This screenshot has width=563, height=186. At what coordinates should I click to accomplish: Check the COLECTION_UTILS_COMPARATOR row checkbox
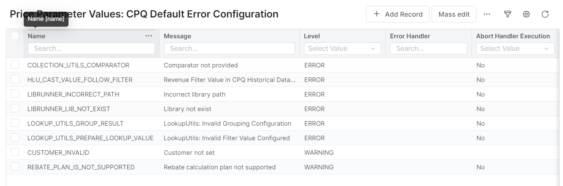pyautogui.click(x=15, y=65)
